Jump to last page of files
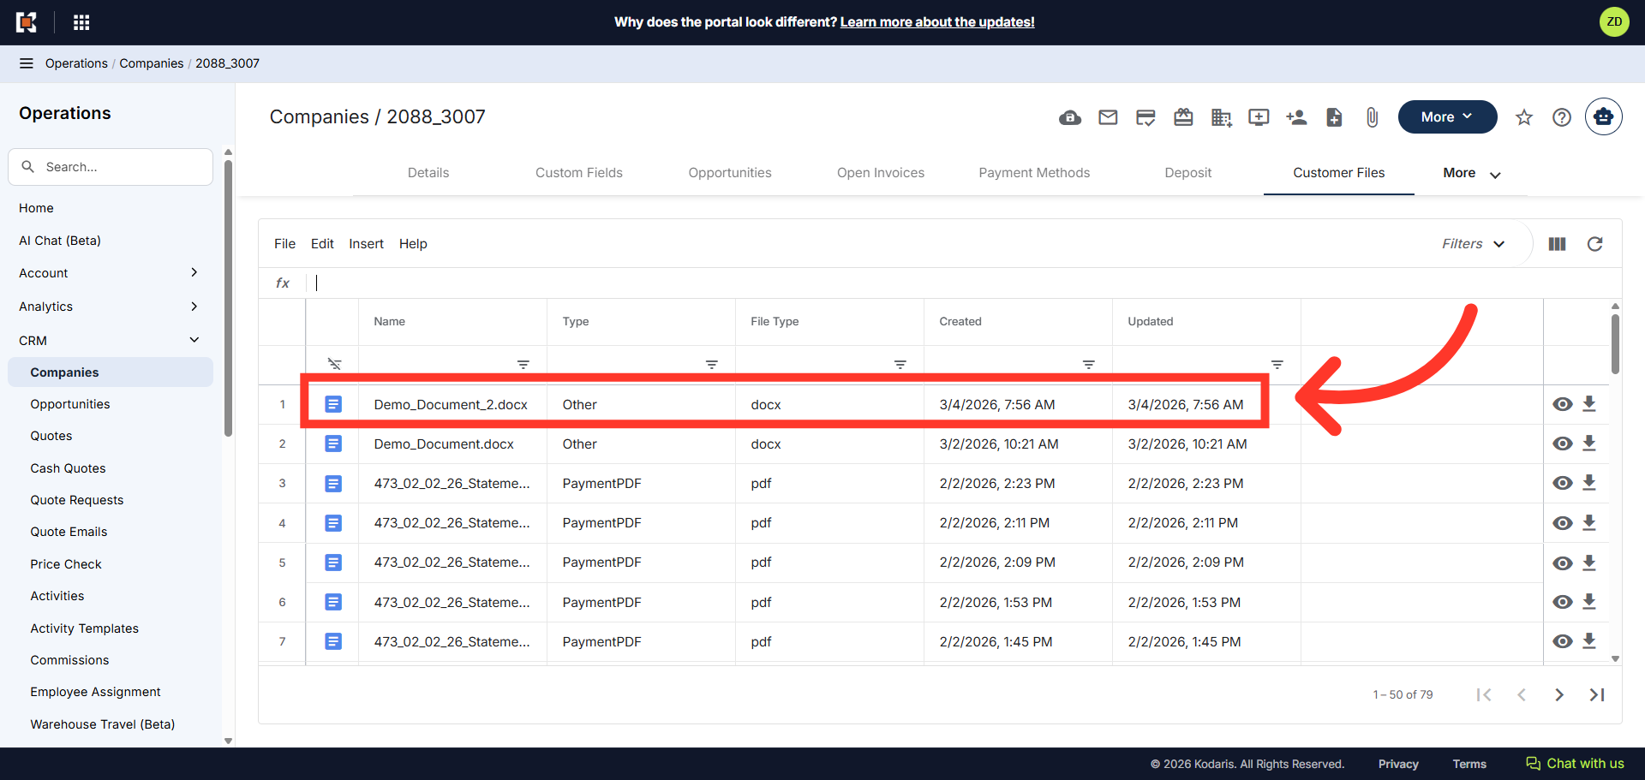The height and width of the screenshot is (780, 1645). (1597, 694)
